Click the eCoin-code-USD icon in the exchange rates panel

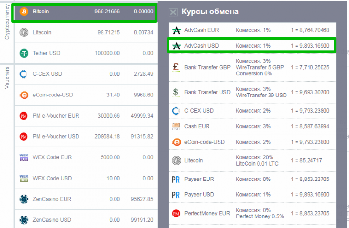click(177, 142)
